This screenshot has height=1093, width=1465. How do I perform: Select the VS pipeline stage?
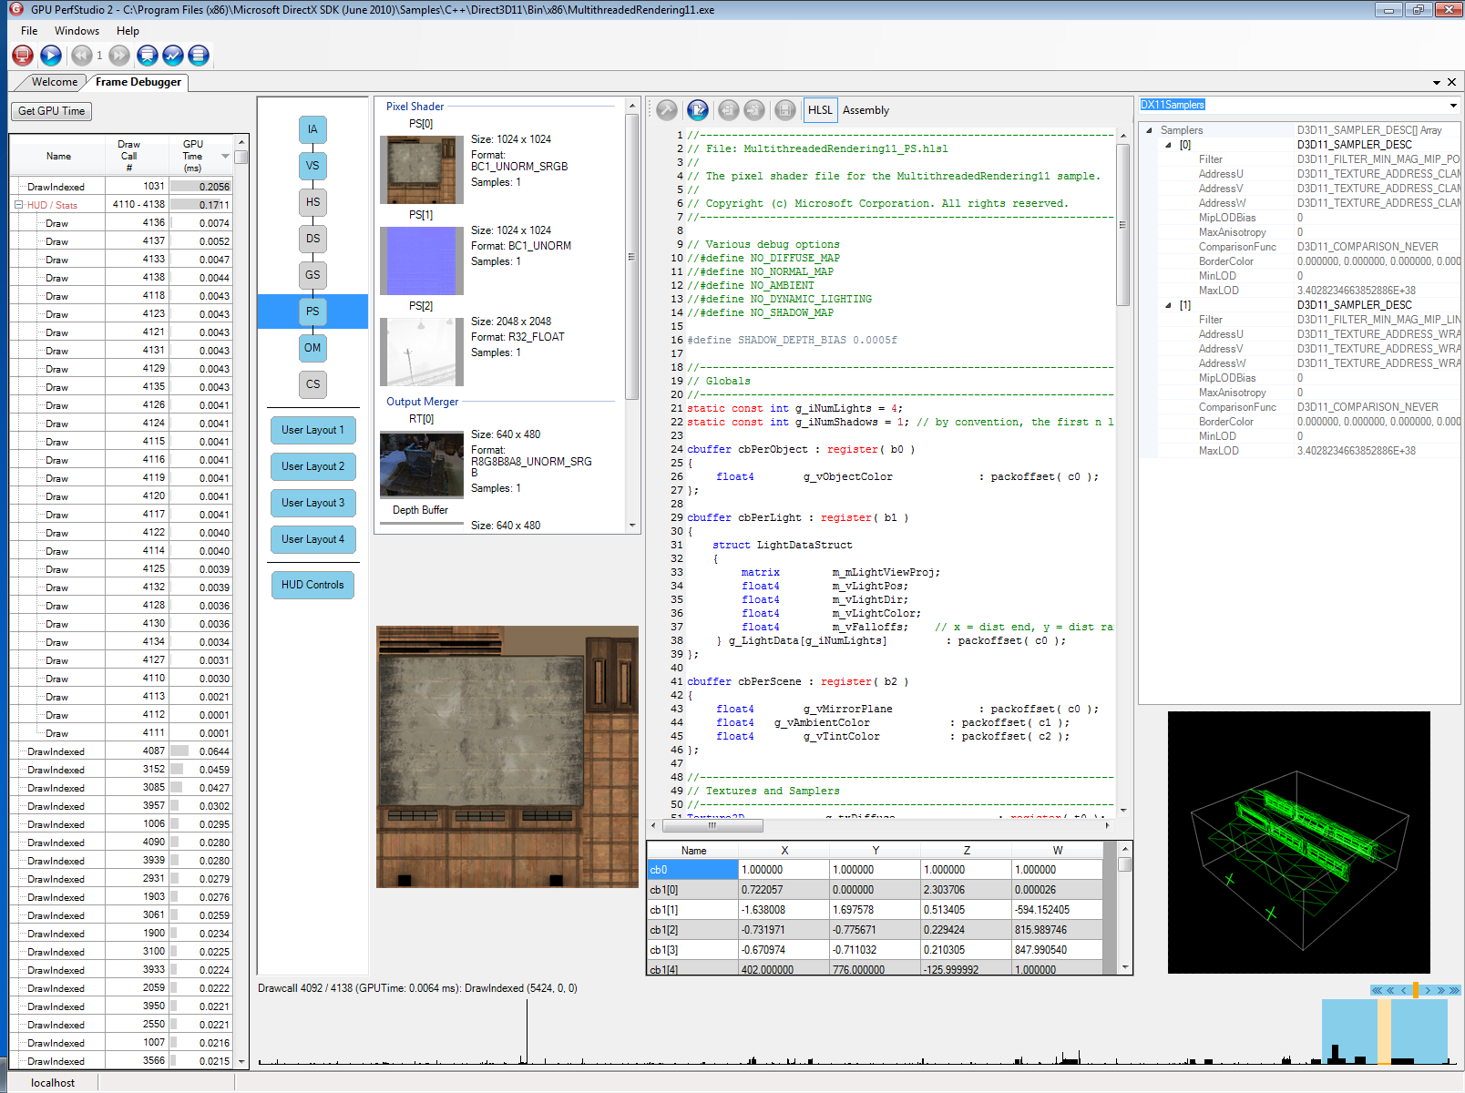click(312, 166)
